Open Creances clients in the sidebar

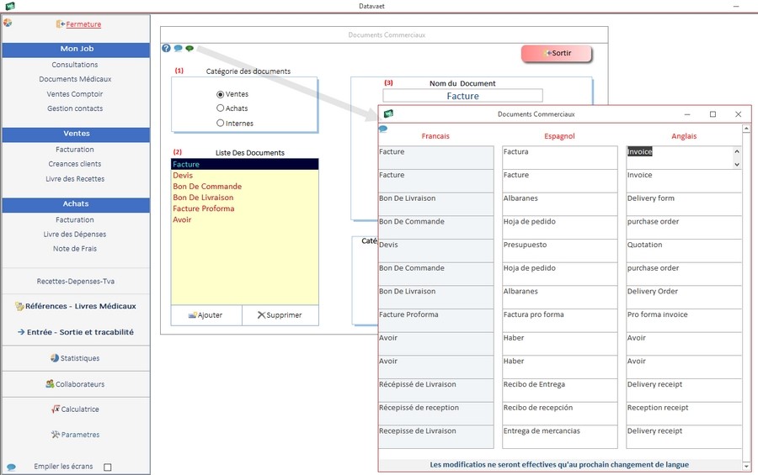75,164
